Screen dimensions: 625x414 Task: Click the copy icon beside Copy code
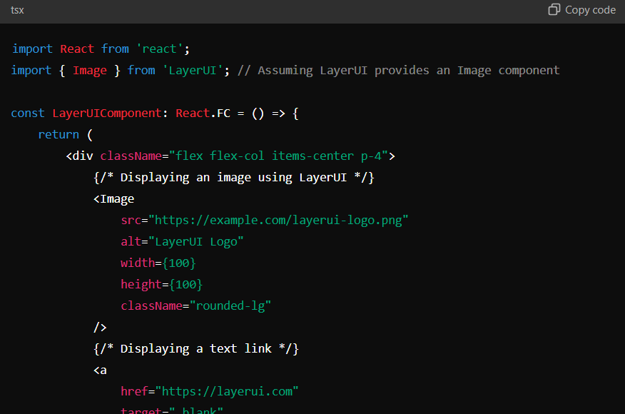point(554,9)
